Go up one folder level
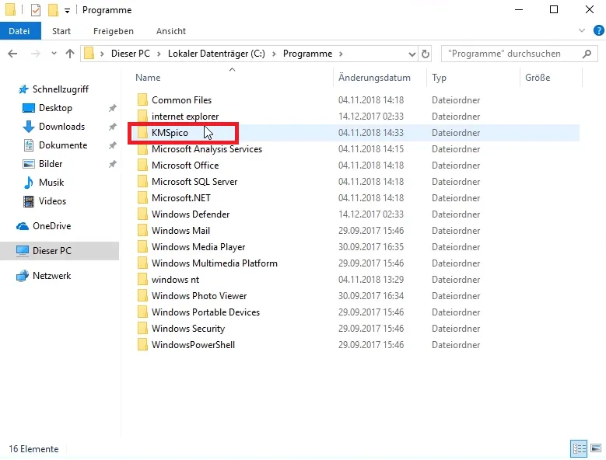The height and width of the screenshot is (460, 606). point(70,54)
